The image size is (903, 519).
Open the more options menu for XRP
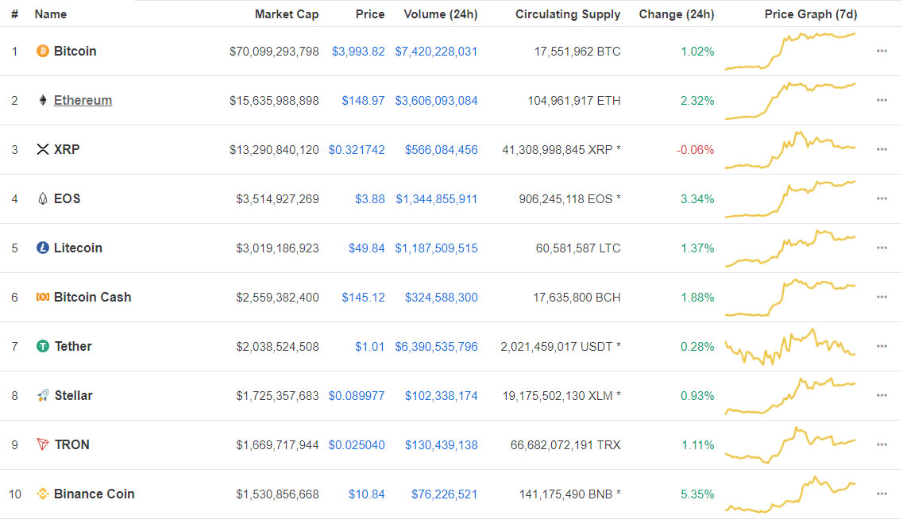tap(882, 150)
